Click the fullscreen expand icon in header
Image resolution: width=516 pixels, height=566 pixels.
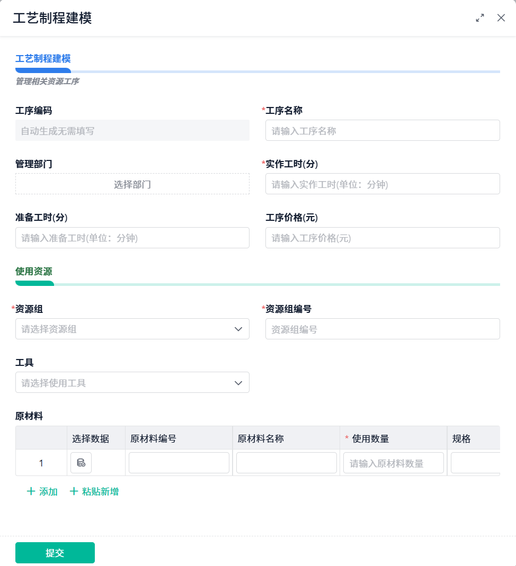[480, 18]
